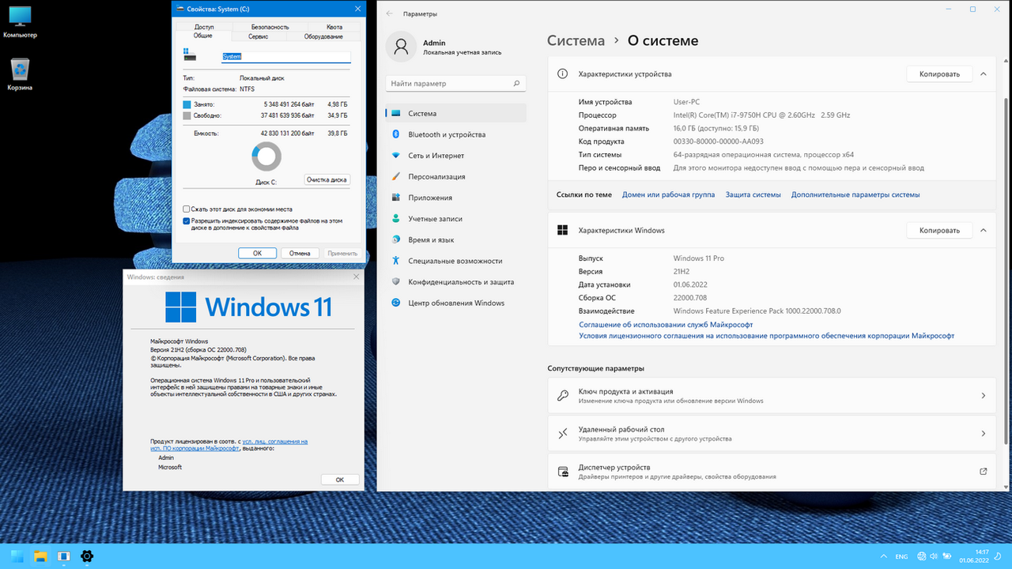Image resolution: width=1012 pixels, height=569 pixels.
Task: Open Дополнительные параметры системы link
Action: pyautogui.click(x=855, y=194)
